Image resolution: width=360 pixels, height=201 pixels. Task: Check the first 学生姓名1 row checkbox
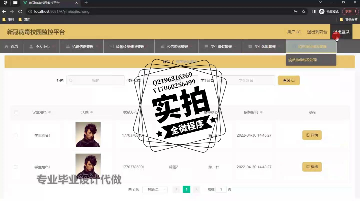coord(15,135)
